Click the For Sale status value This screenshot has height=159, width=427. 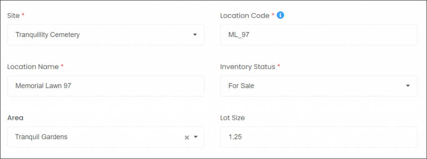point(241,86)
